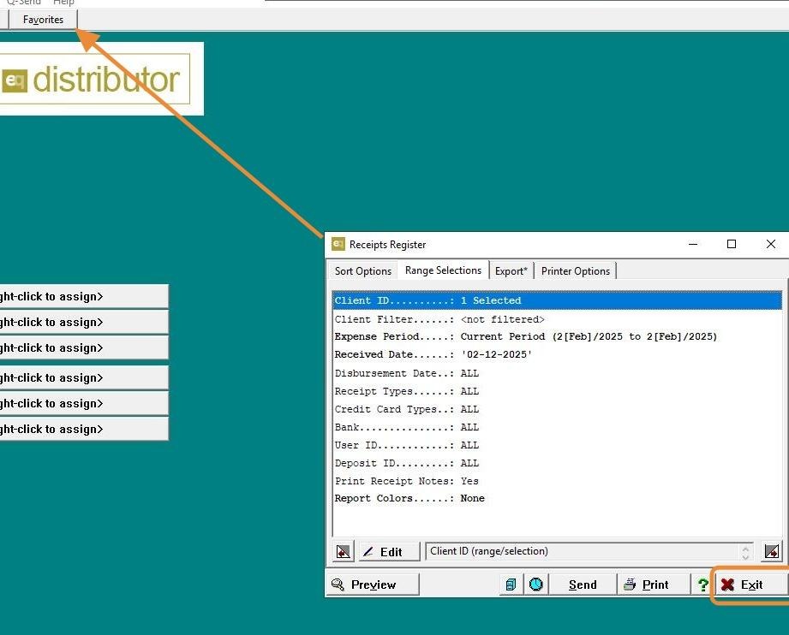Open the Favorites tab
This screenshot has width=789, height=635.
pyautogui.click(x=44, y=20)
